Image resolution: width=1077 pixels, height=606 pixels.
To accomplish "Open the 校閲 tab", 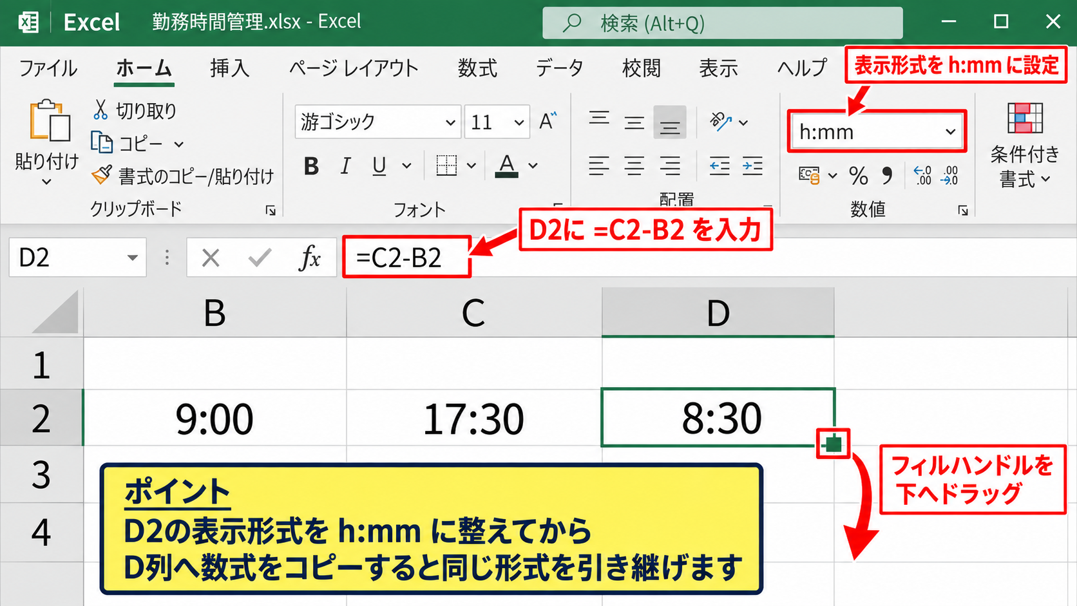I will [x=642, y=68].
